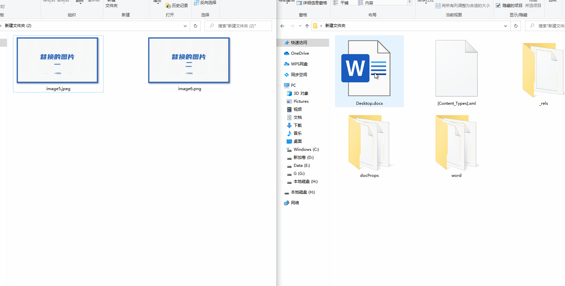Click the 下载 blue arrow icon

(x=289, y=125)
